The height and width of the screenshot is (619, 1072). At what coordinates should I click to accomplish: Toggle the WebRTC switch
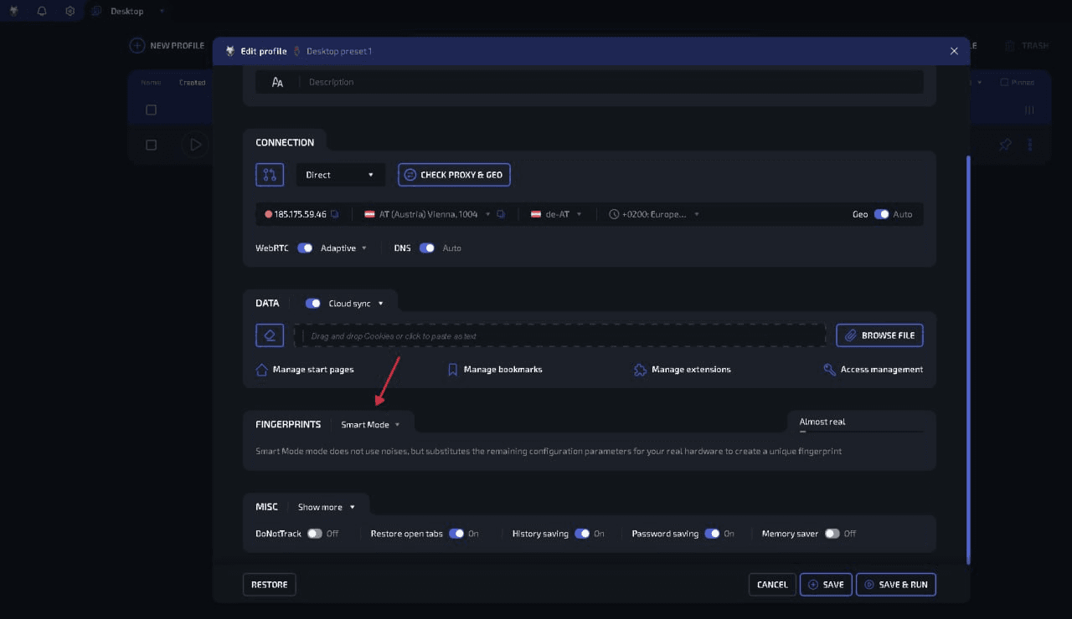305,248
